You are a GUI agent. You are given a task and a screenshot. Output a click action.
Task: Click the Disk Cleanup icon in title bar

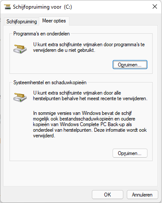7,7
